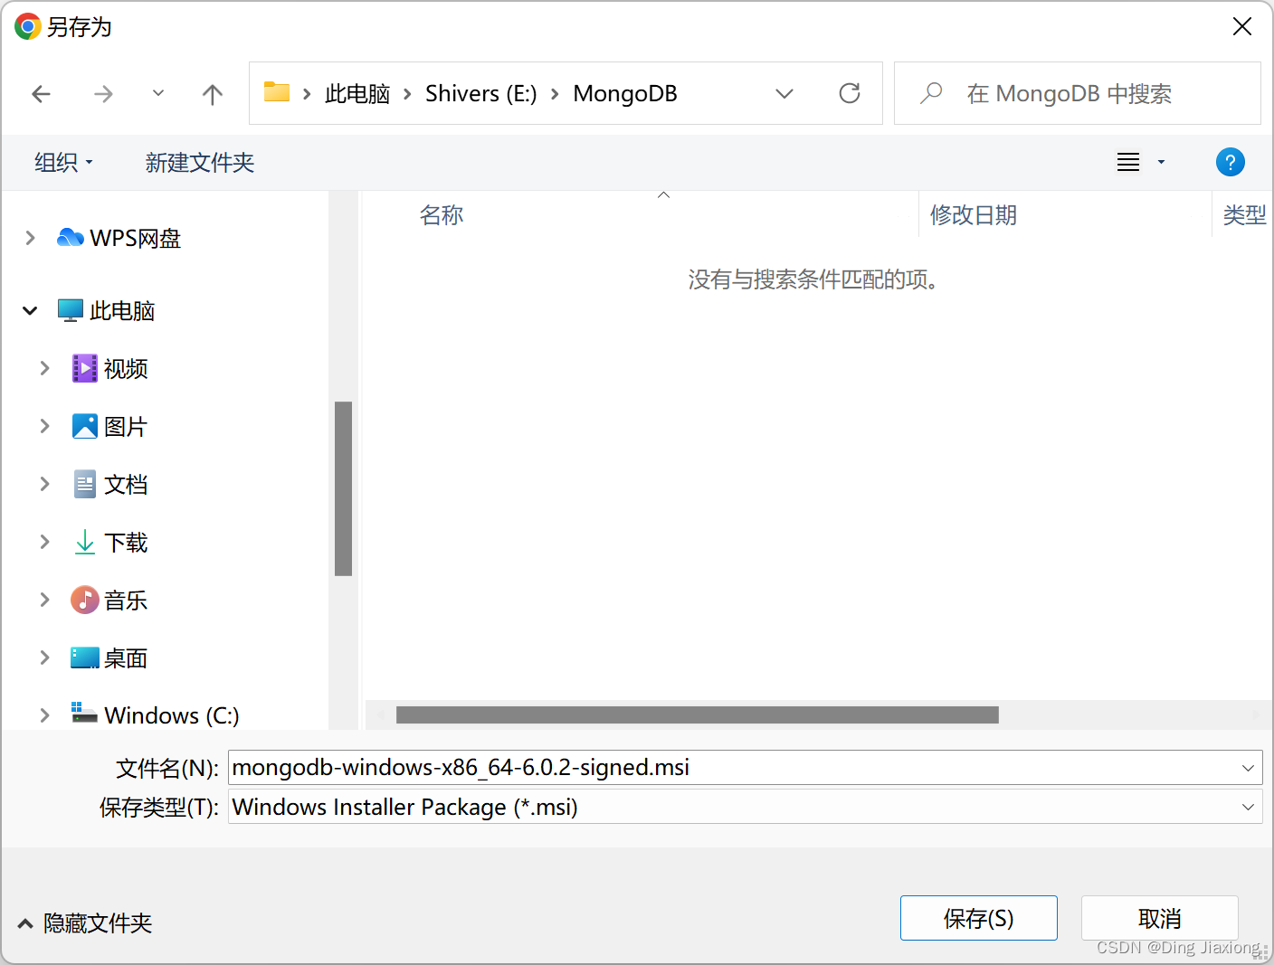Open view options dropdown arrow
Viewport: 1274px width, 965px height.
click(x=1162, y=163)
